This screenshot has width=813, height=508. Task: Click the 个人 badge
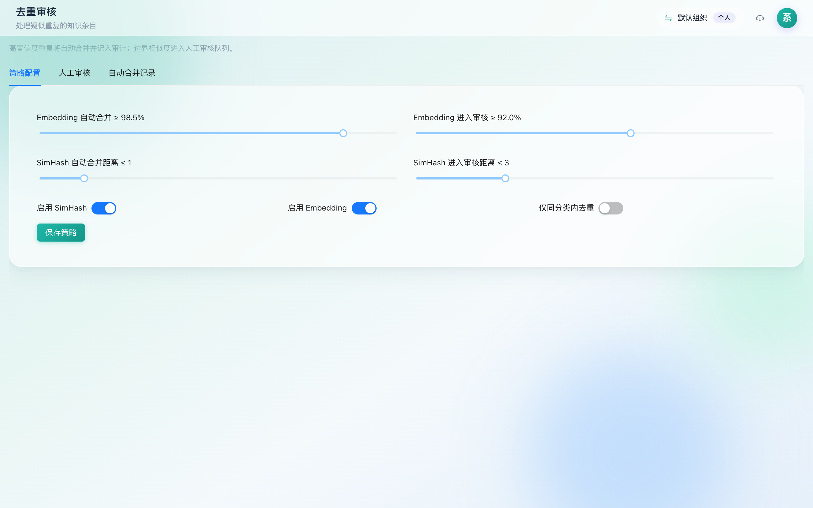click(724, 18)
